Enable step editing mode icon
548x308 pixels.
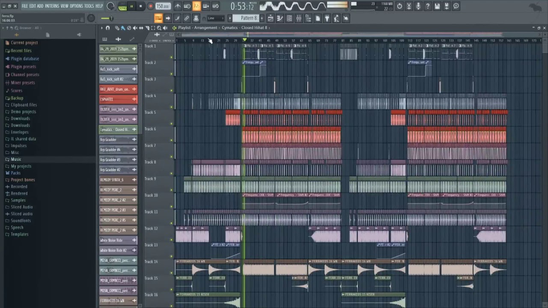[x=177, y=18]
